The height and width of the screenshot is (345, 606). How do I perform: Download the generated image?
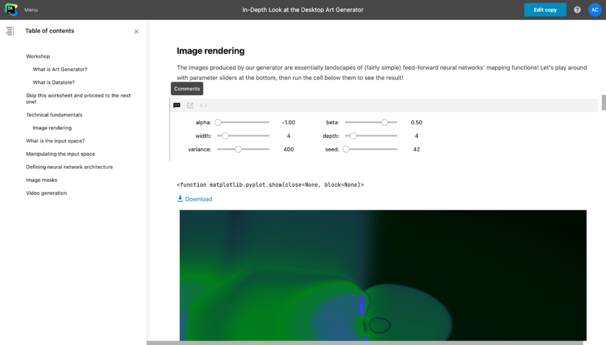194,199
